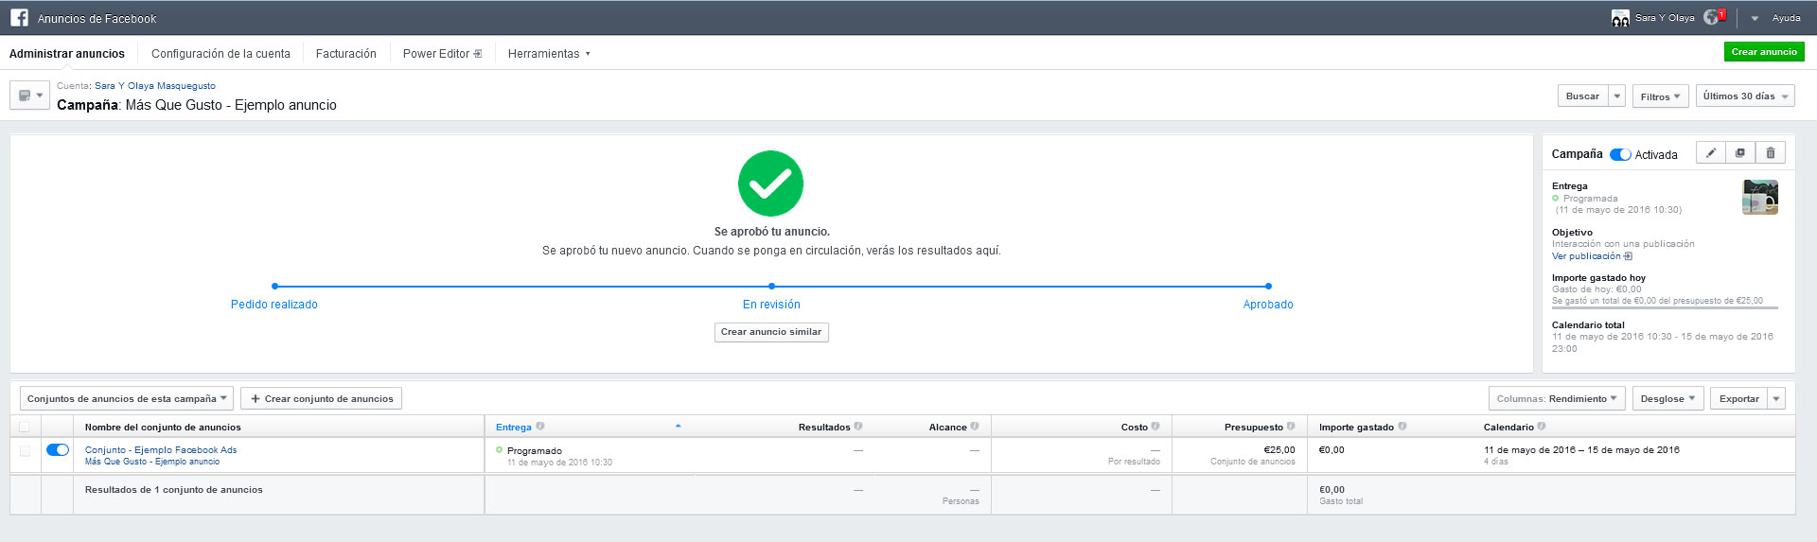Expand the Filtros dropdown
The width and height of the screenshot is (1817, 542).
1660,96
